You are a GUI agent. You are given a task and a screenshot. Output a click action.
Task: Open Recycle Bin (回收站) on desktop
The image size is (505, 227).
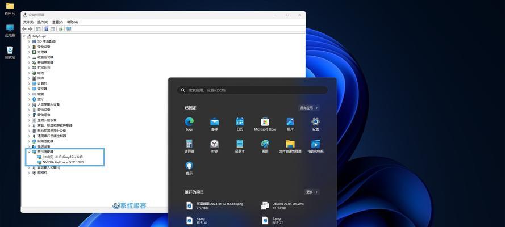(x=10, y=52)
